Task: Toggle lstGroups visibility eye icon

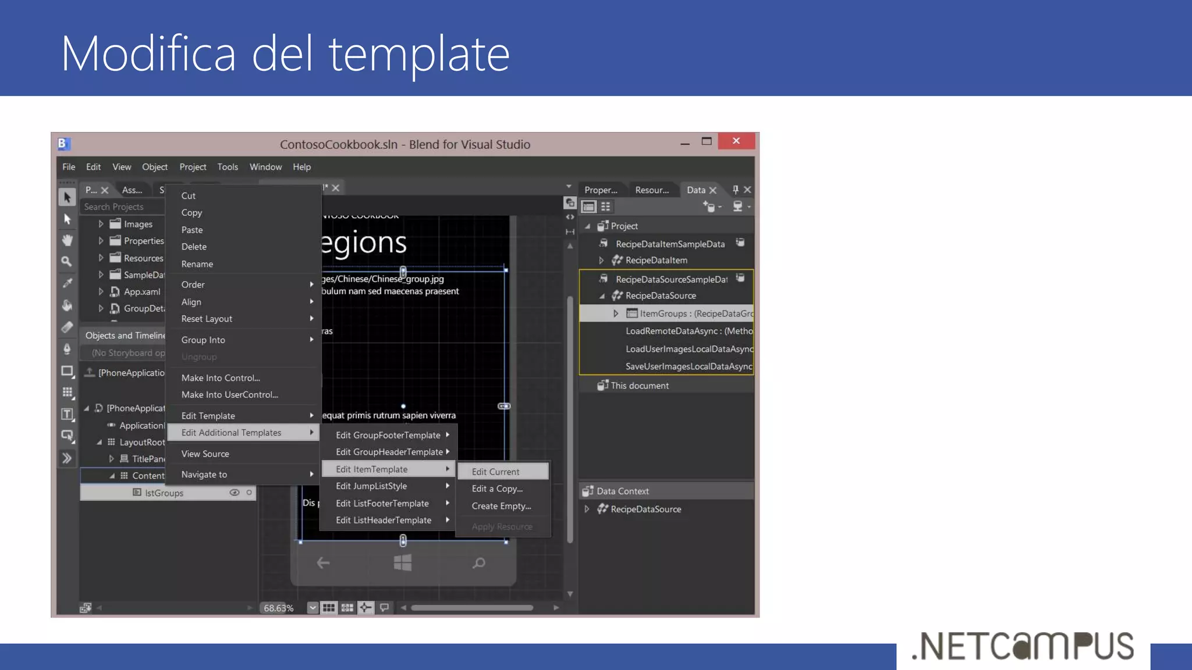Action: click(x=234, y=493)
